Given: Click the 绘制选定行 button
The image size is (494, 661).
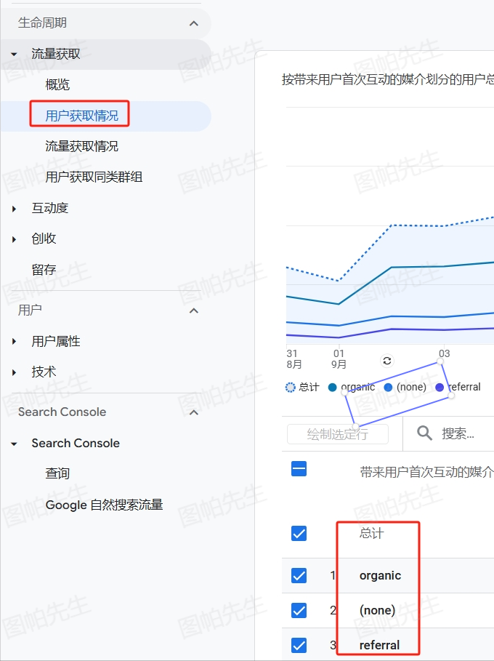Looking at the screenshot, I should click(x=338, y=434).
